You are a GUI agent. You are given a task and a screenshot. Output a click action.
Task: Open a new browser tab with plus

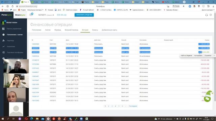[184, 2]
